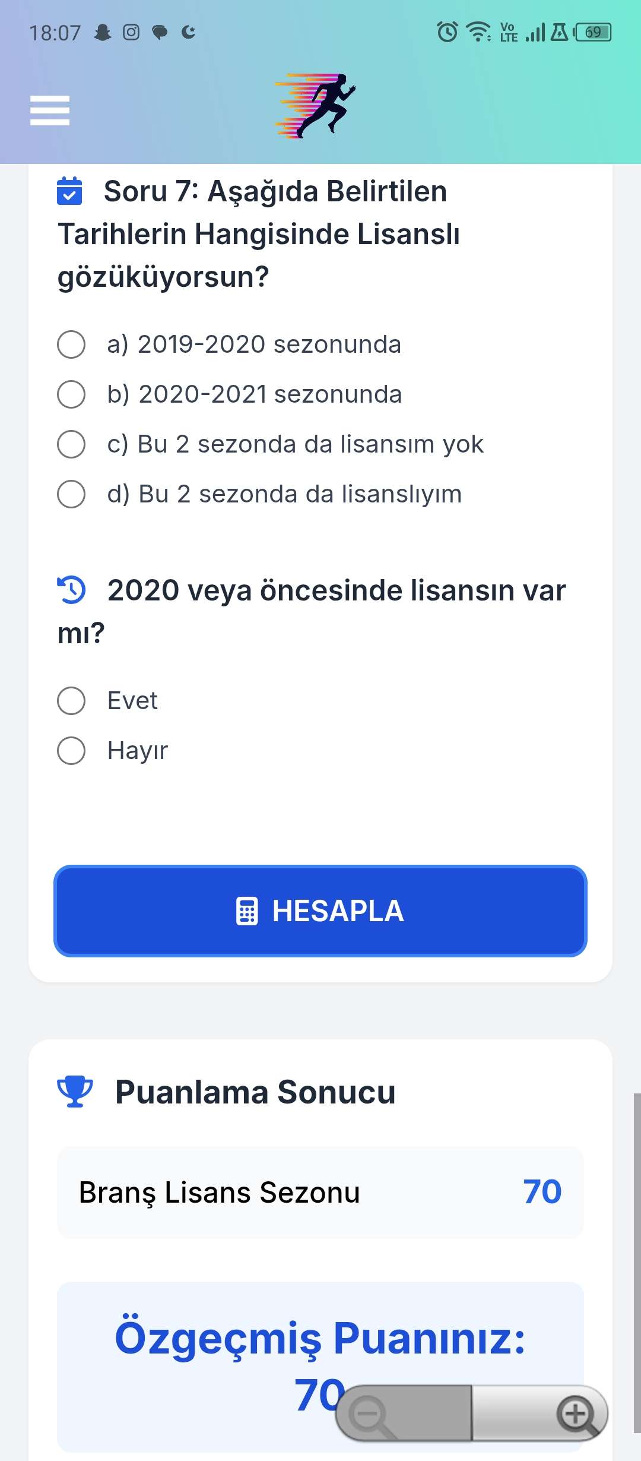641x1461 pixels.
Task: Click the HESAPLA button
Action: 320,911
